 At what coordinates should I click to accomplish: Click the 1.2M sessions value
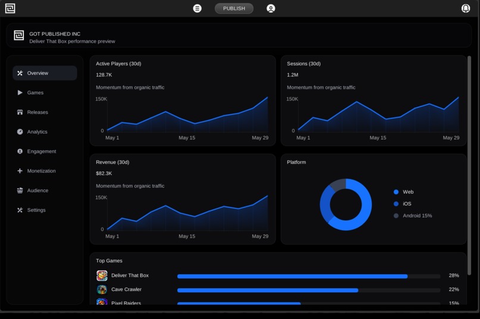click(x=292, y=75)
